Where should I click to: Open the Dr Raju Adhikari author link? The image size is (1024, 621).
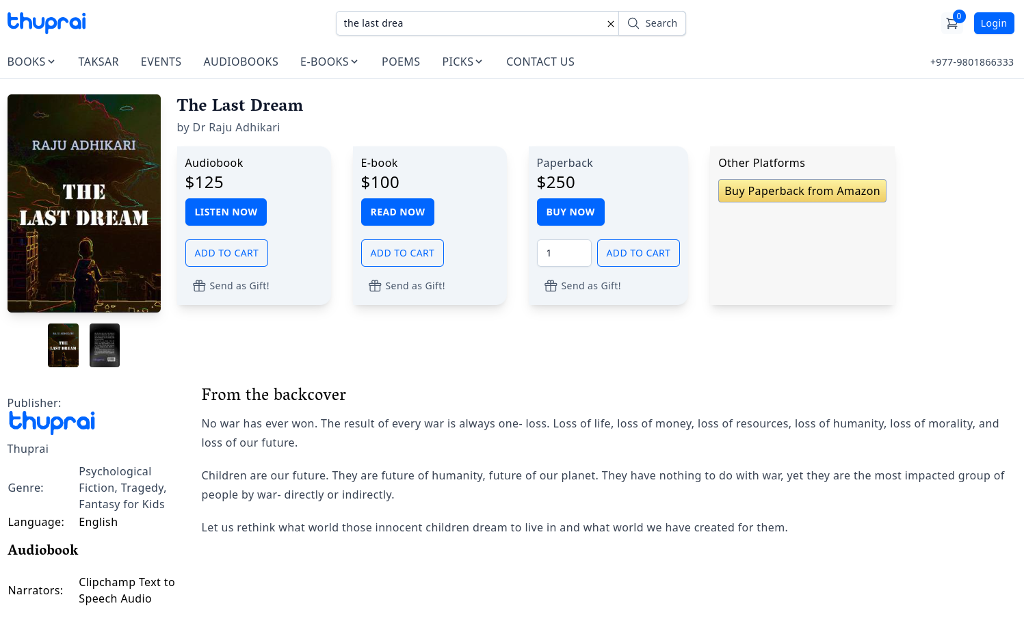point(236,127)
